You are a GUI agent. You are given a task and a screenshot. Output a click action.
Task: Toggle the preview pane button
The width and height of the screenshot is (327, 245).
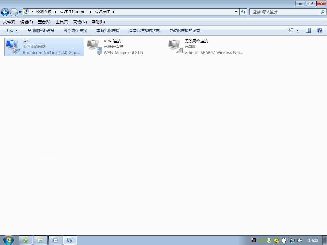pyautogui.click(x=308, y=30)
